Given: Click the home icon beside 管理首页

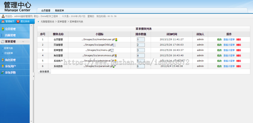Looking at the screenshot, I should 3,22.
